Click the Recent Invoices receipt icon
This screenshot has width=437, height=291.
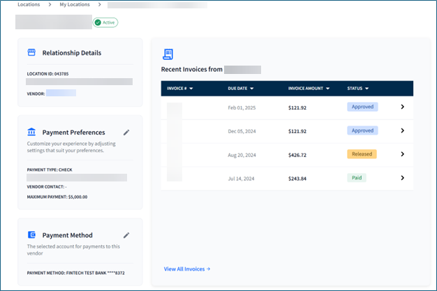[168, 54]
